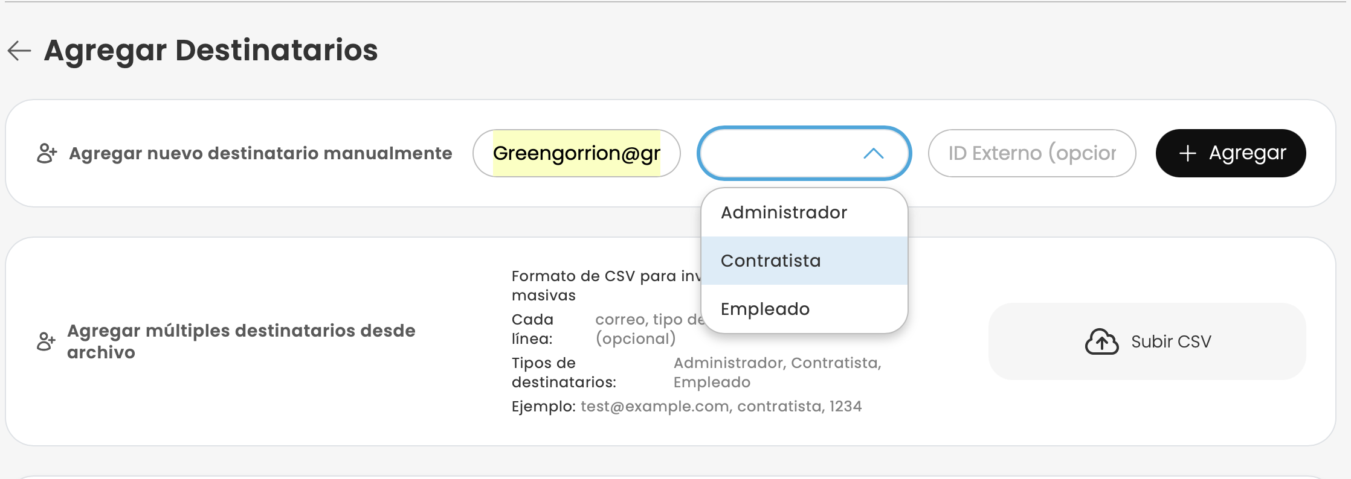Select Administrador from the dropdown list
Viewport: 1351px width, 479px height.
pos(784,212)
